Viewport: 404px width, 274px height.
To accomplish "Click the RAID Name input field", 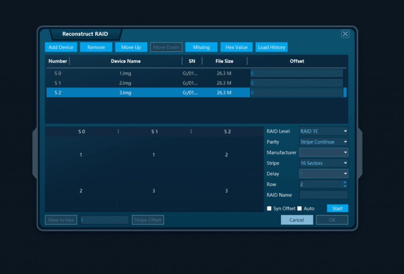I will coord(324,195).
